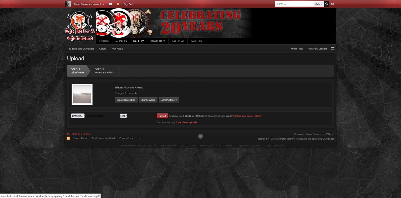Go to the Forums tab
Viewport: 401px width, 198px height.
pos(104,41)
